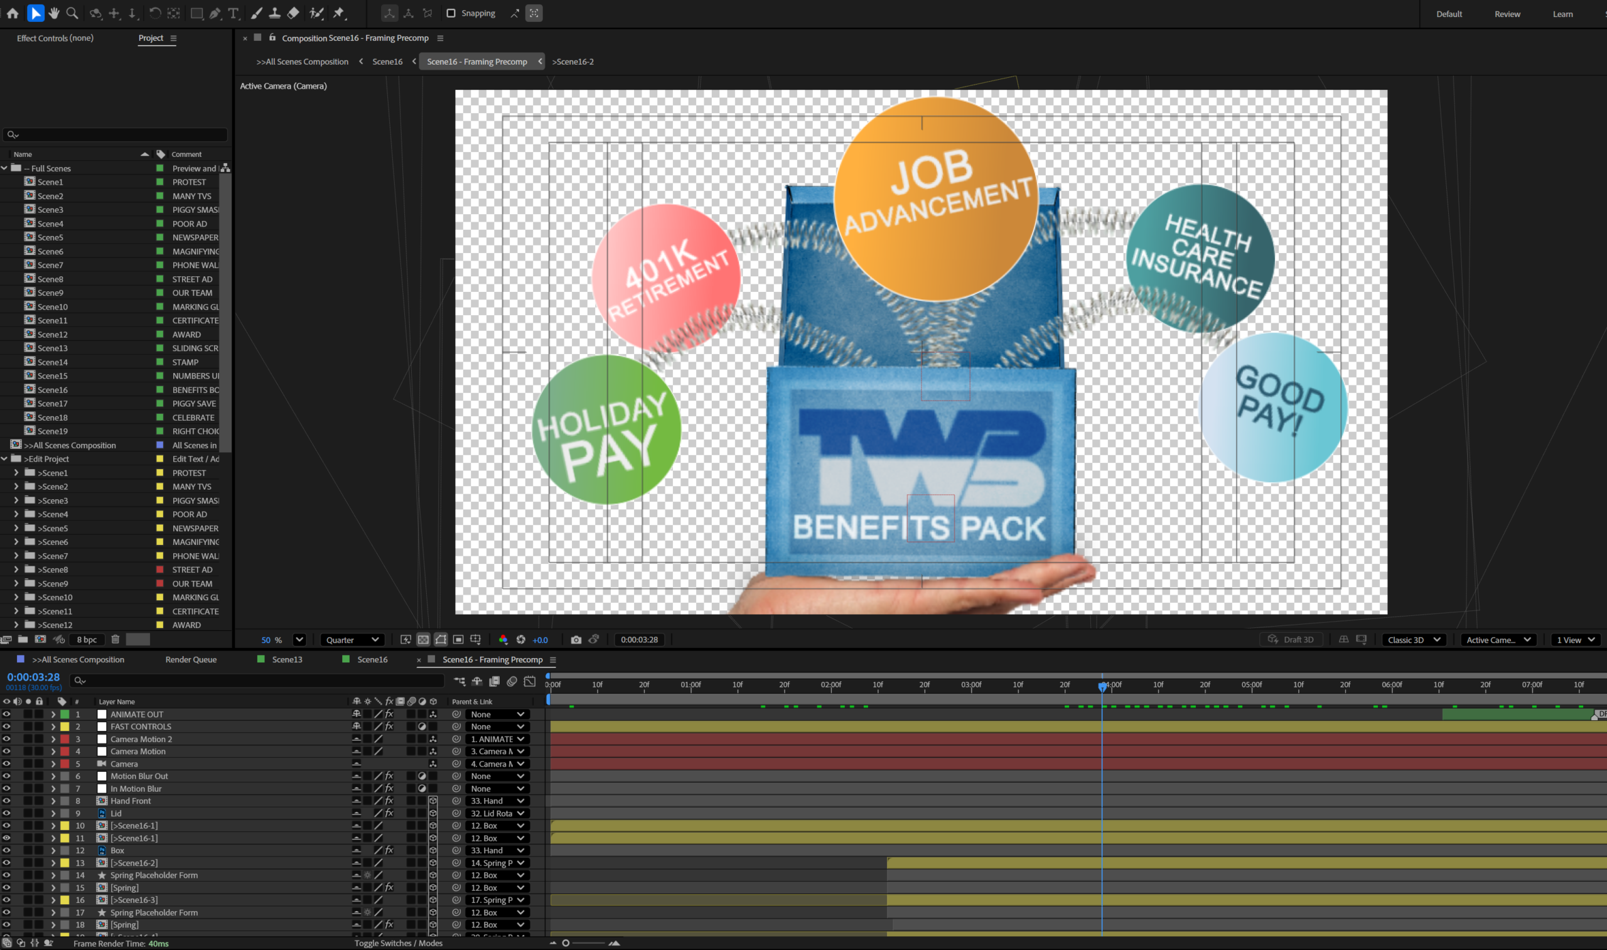This screenshot has height=950, width=1607.
Task: Select the Zoom tool
Action: click(72, 13)
